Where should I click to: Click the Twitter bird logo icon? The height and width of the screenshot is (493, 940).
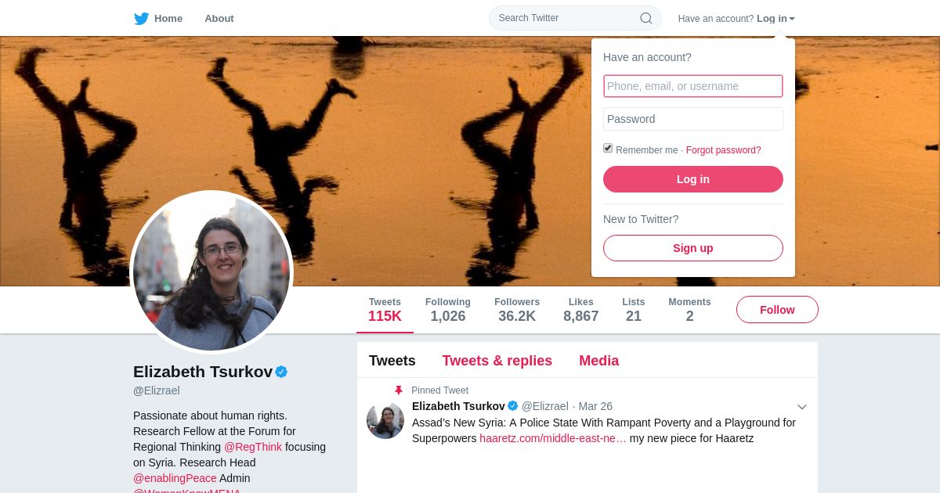(x=141, y=18)
